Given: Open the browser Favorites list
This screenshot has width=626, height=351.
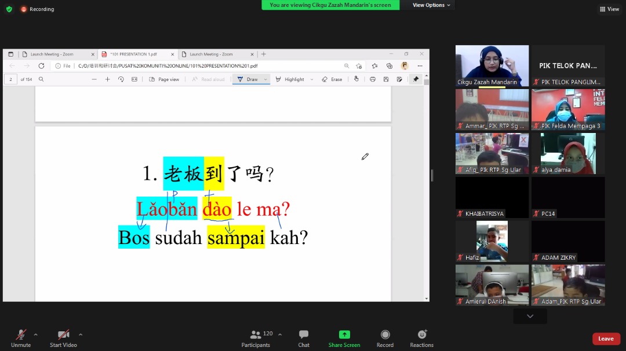Looking at the screenshot, I should (374, 66).
